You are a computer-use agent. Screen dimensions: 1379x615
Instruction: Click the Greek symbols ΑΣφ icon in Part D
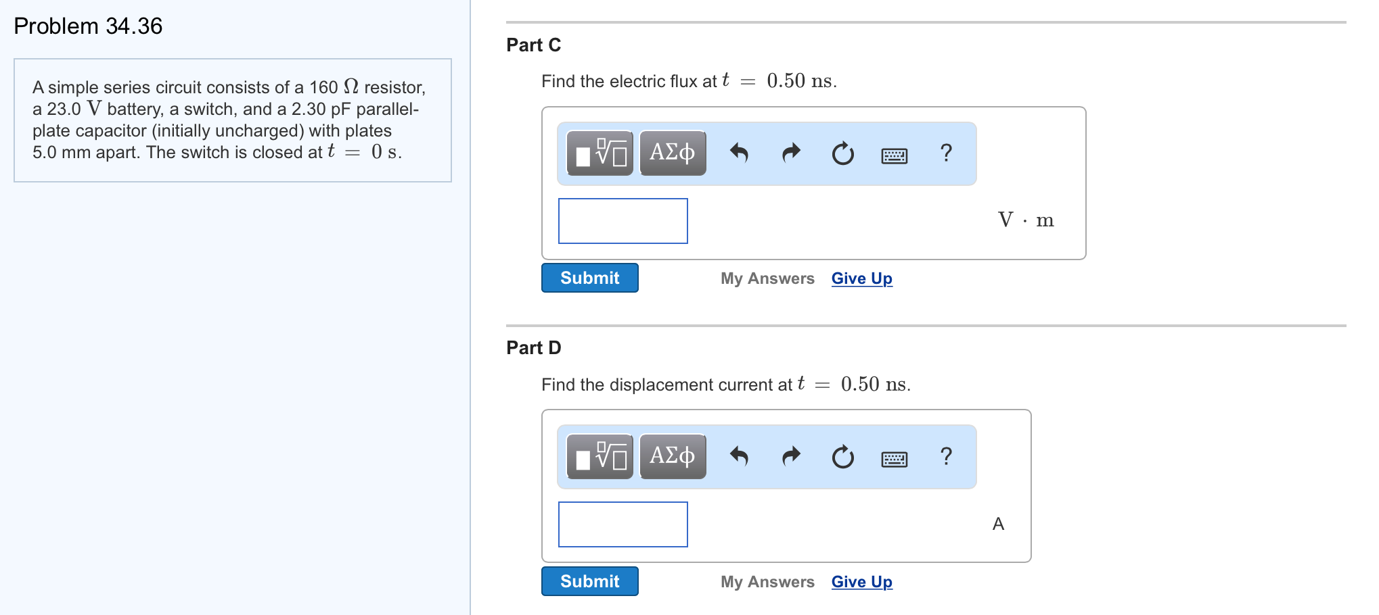[672, 457]
